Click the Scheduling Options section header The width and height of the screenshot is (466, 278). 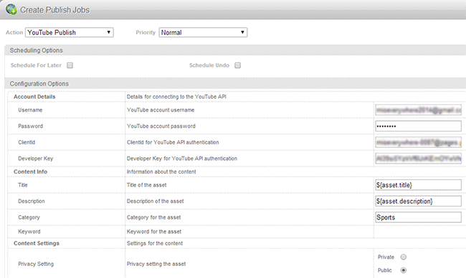pos(235,51)
